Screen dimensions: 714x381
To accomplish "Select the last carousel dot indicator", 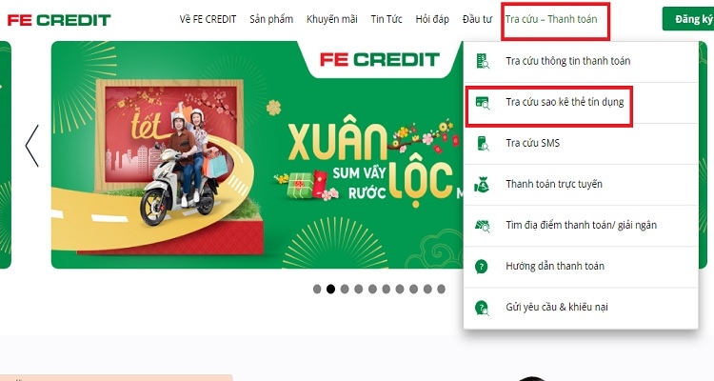I will coord(441,289).
